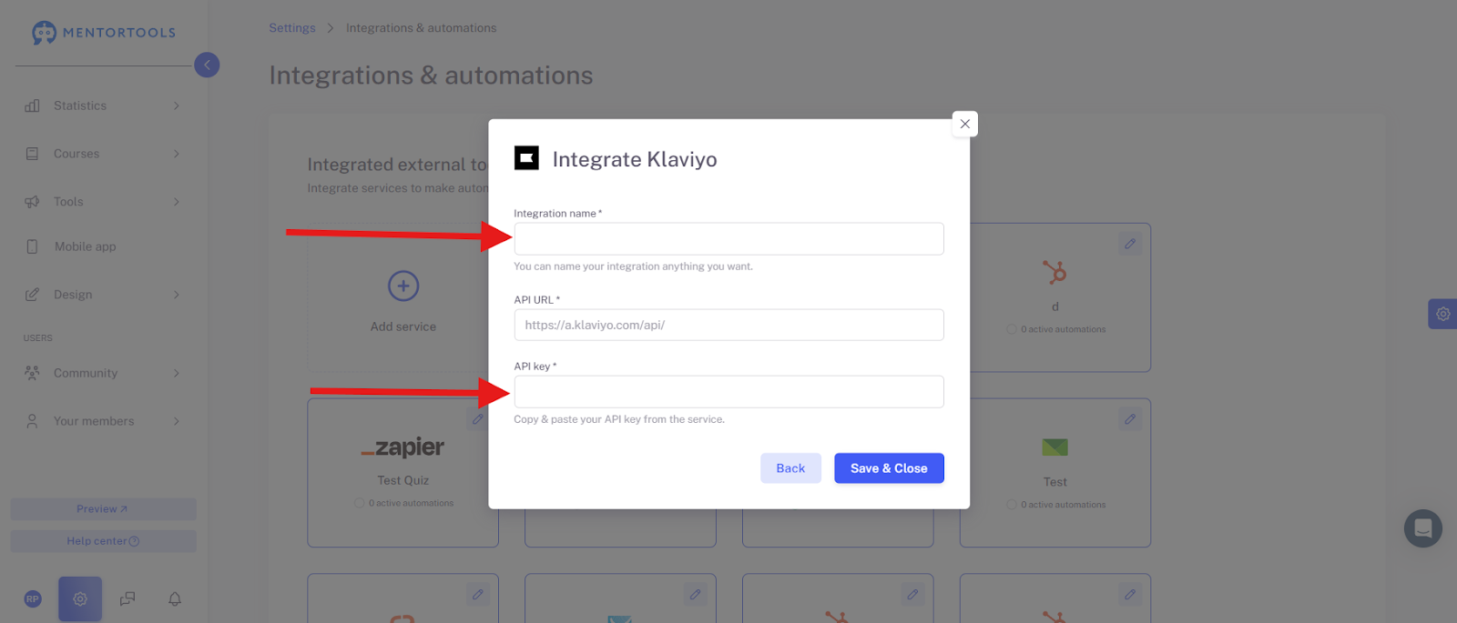Click the HubSpot logo on card d
This screenshot has width=1457, height=623.
[1055, 272]
